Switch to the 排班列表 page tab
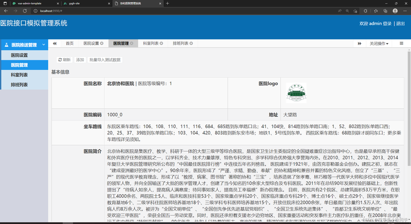 [x=181, y=44]
